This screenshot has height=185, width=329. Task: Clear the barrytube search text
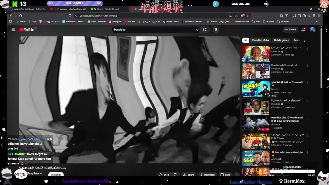point(197,30)
